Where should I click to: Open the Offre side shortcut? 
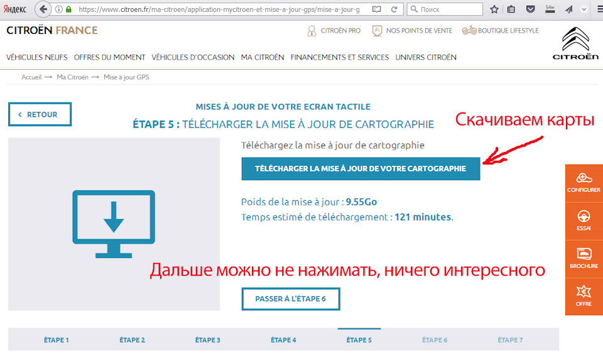pyautogui.click(x=584, y=296)
